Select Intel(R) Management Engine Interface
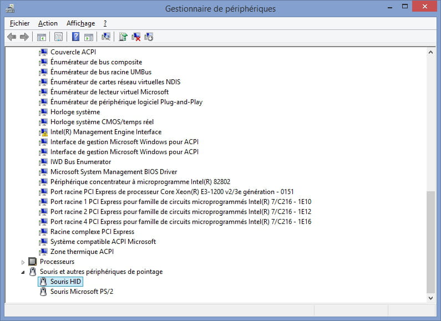The width and height of the screenshot is (441, 321). coord(106,132)
